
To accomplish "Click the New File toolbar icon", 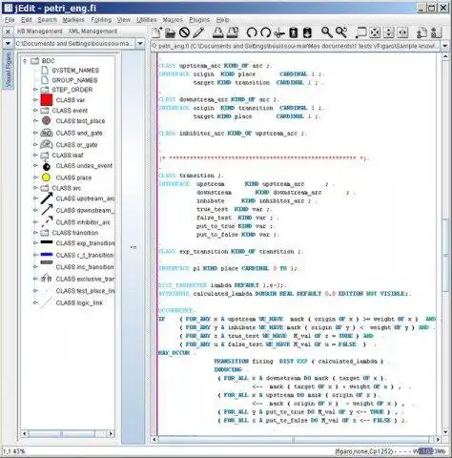I will pos(157,32).
